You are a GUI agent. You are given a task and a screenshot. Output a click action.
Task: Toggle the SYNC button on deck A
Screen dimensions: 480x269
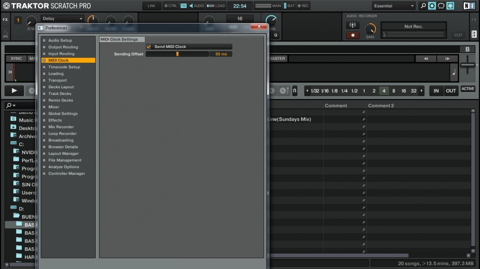[16, 59]
